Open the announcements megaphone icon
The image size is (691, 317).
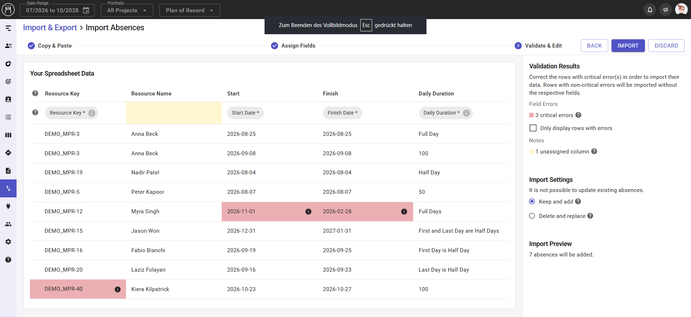(x=665, y=10)
